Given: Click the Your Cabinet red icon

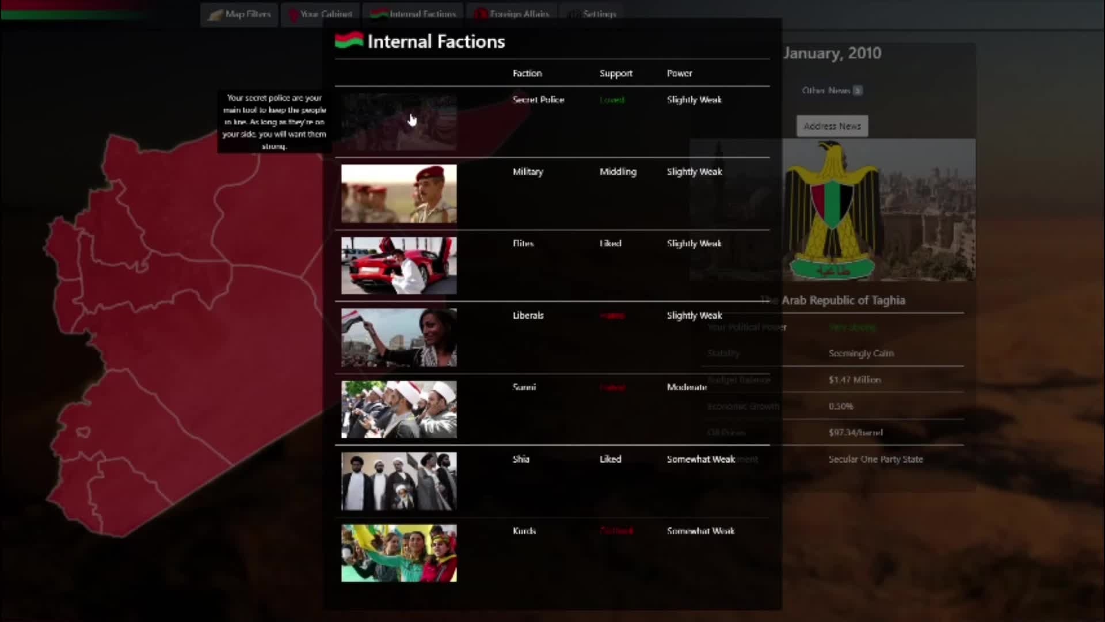Looking at the screenshot, I should point(293,14).
